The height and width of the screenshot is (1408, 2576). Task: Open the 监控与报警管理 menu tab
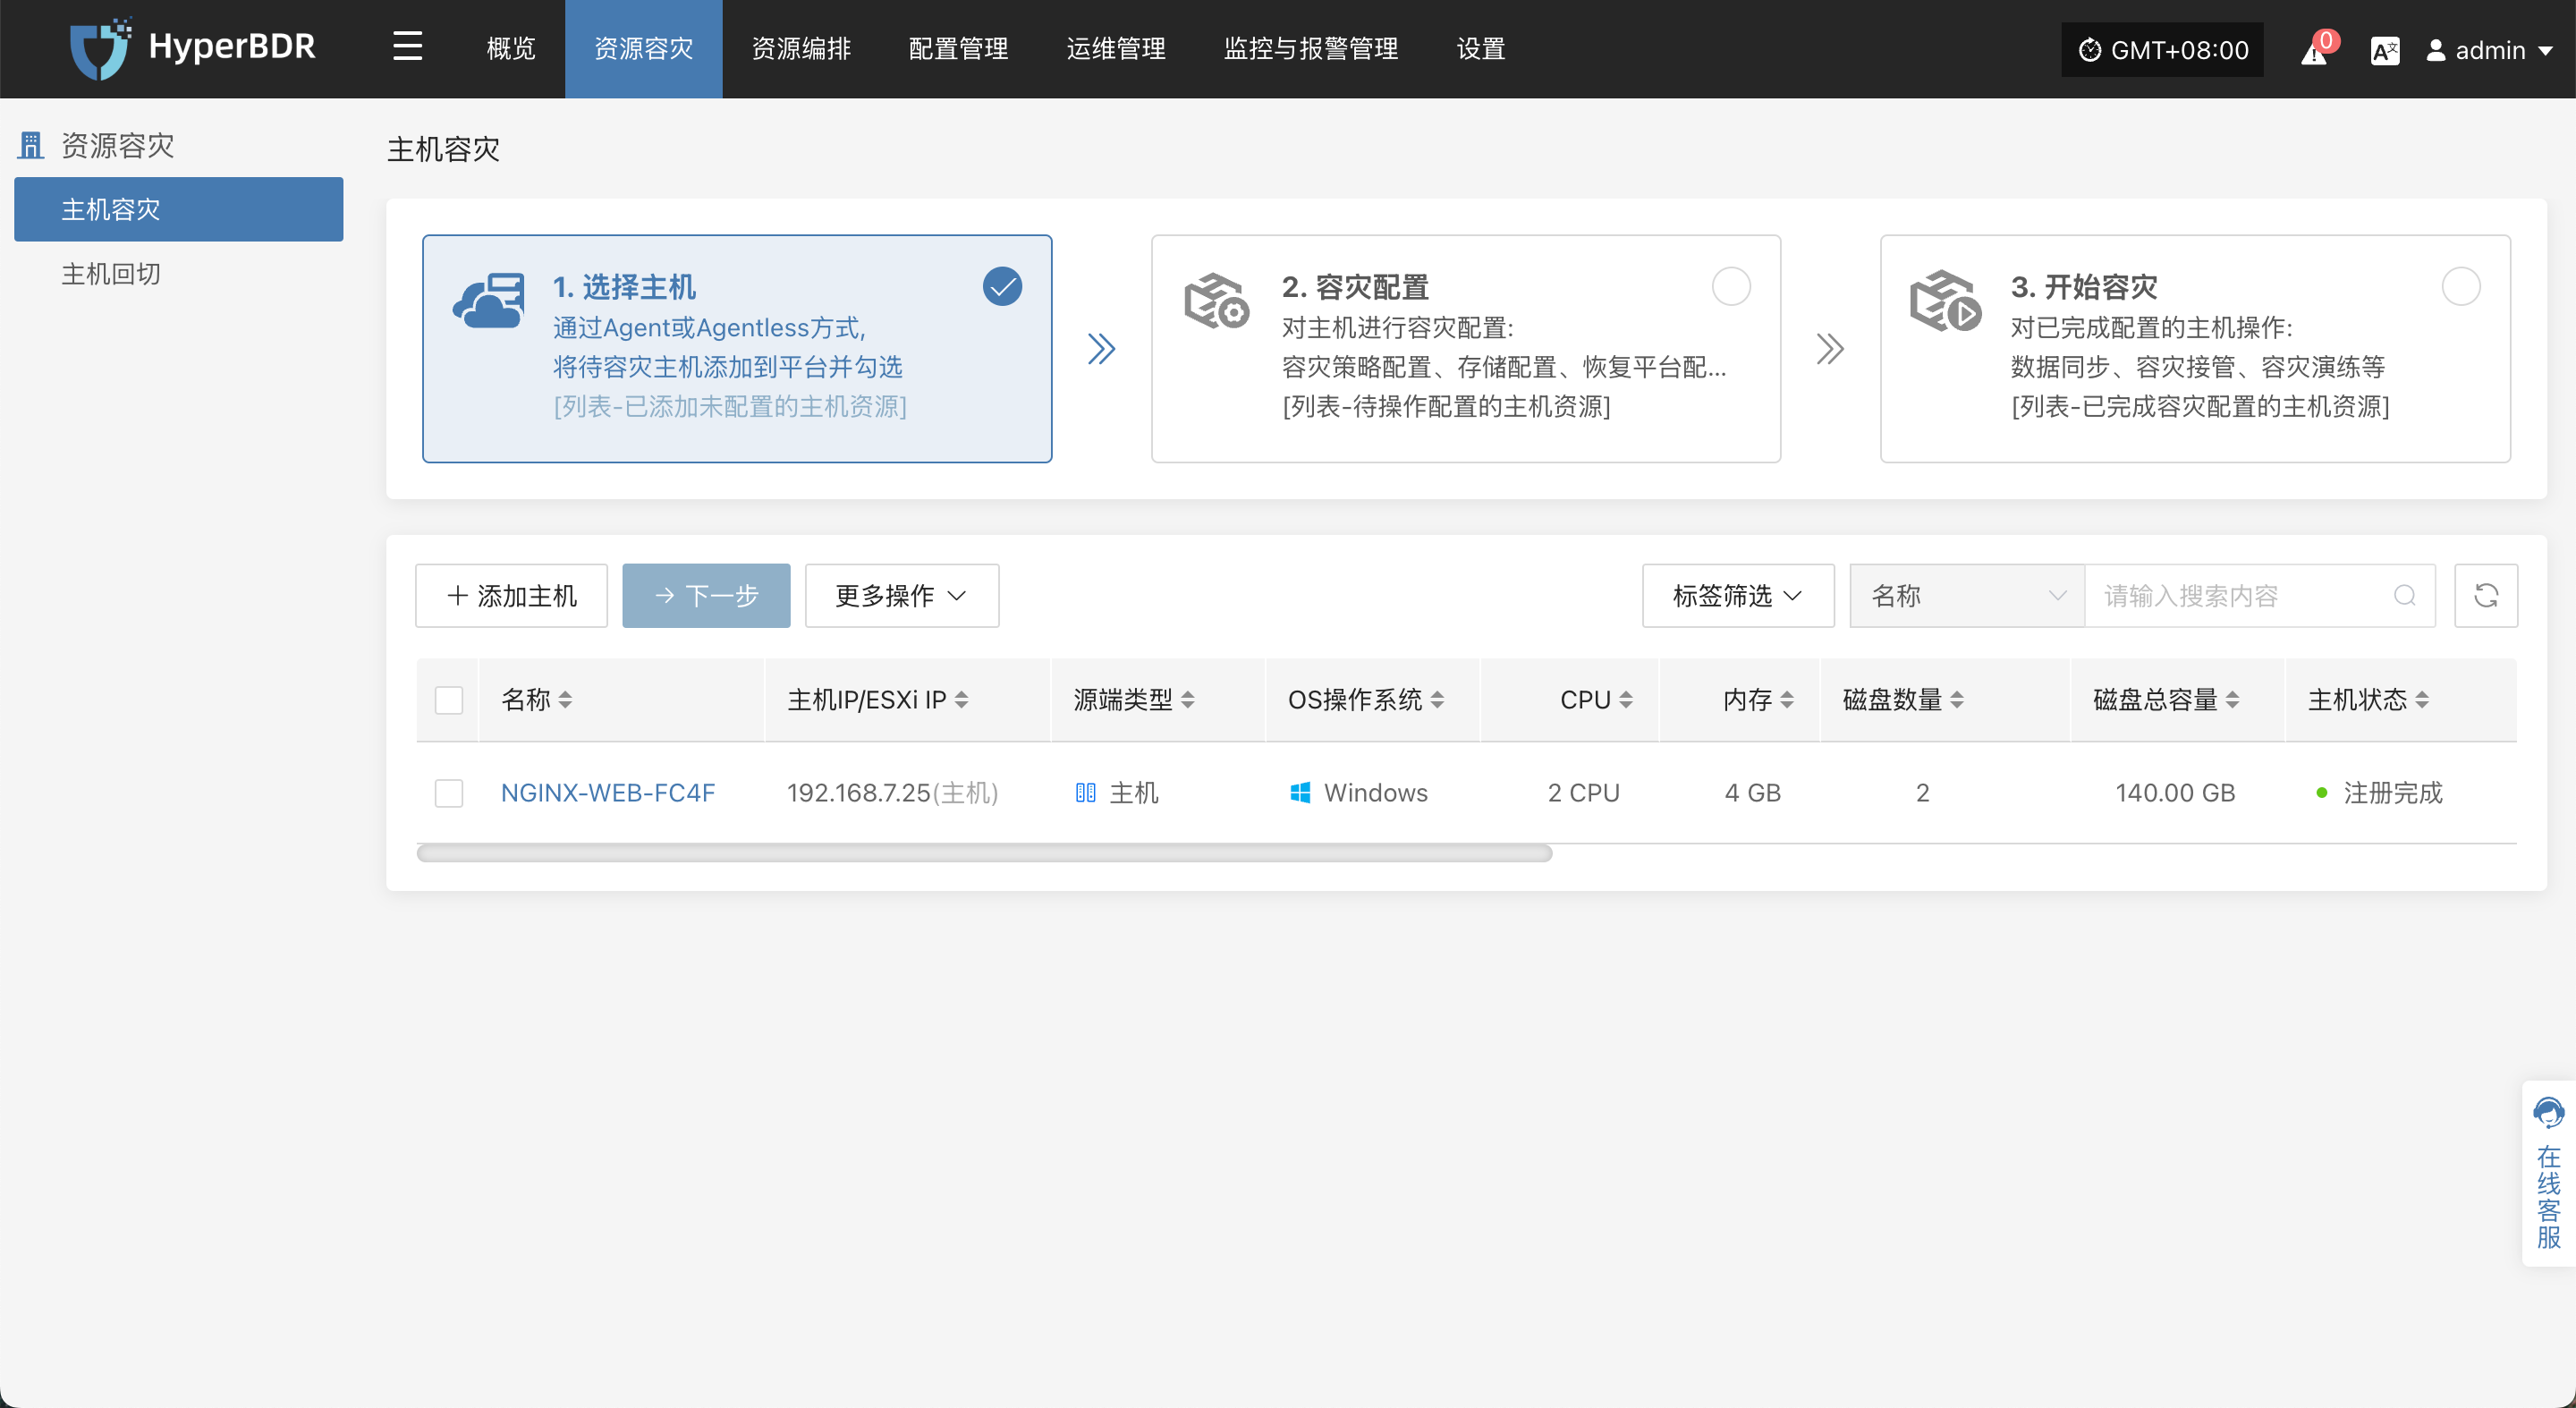click(1311, 49)
